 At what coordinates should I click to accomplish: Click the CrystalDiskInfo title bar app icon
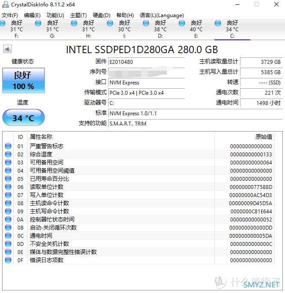click(5, 4)
